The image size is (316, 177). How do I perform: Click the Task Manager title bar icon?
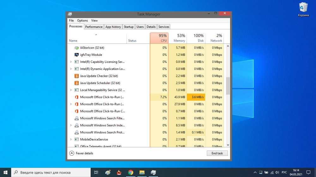point(70,14)
